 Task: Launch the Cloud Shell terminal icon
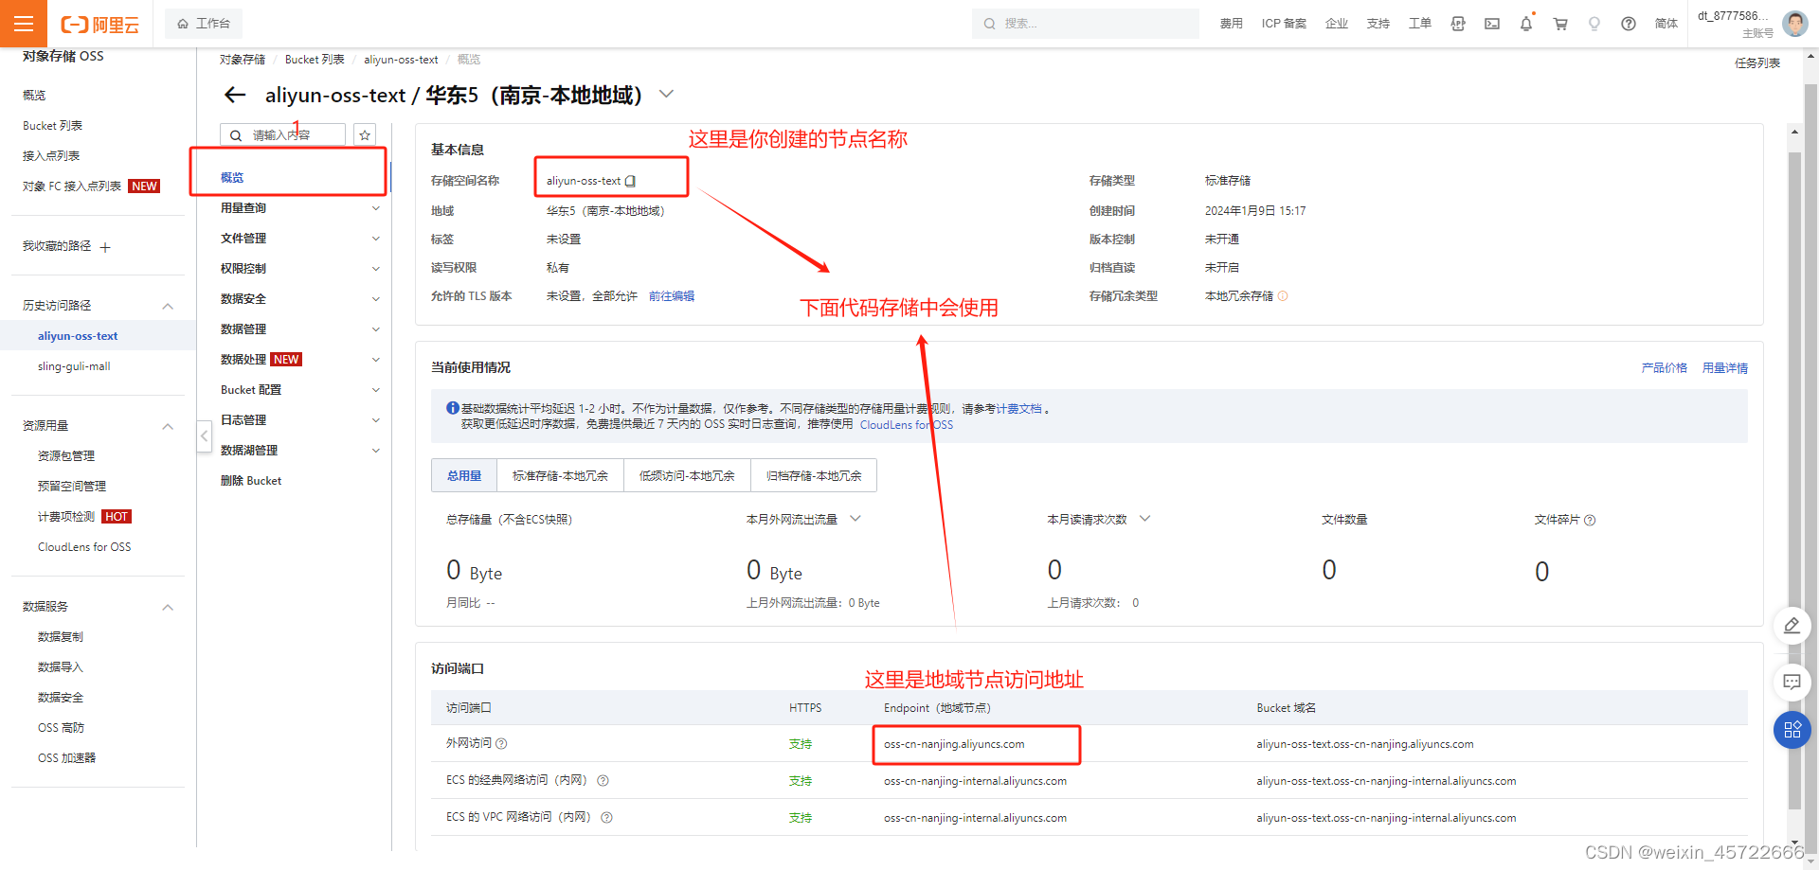coord(1492,24)
